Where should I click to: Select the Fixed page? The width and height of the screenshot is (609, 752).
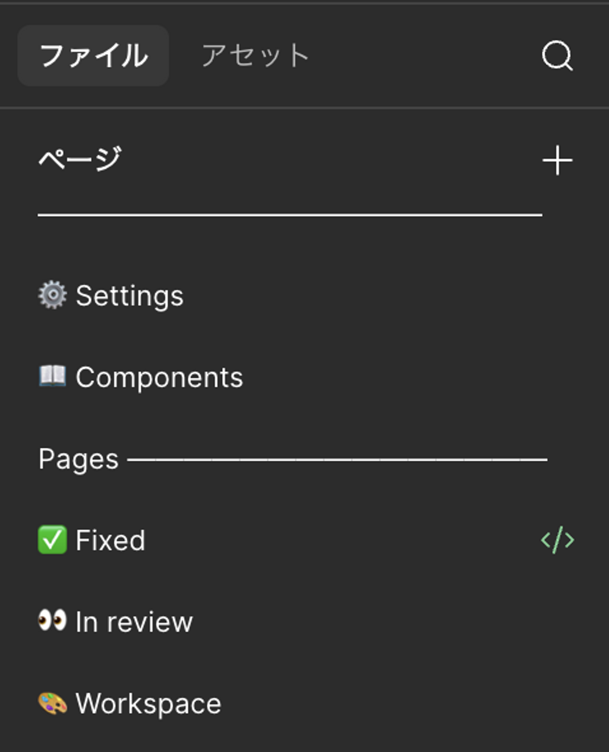tap(110, 540)
